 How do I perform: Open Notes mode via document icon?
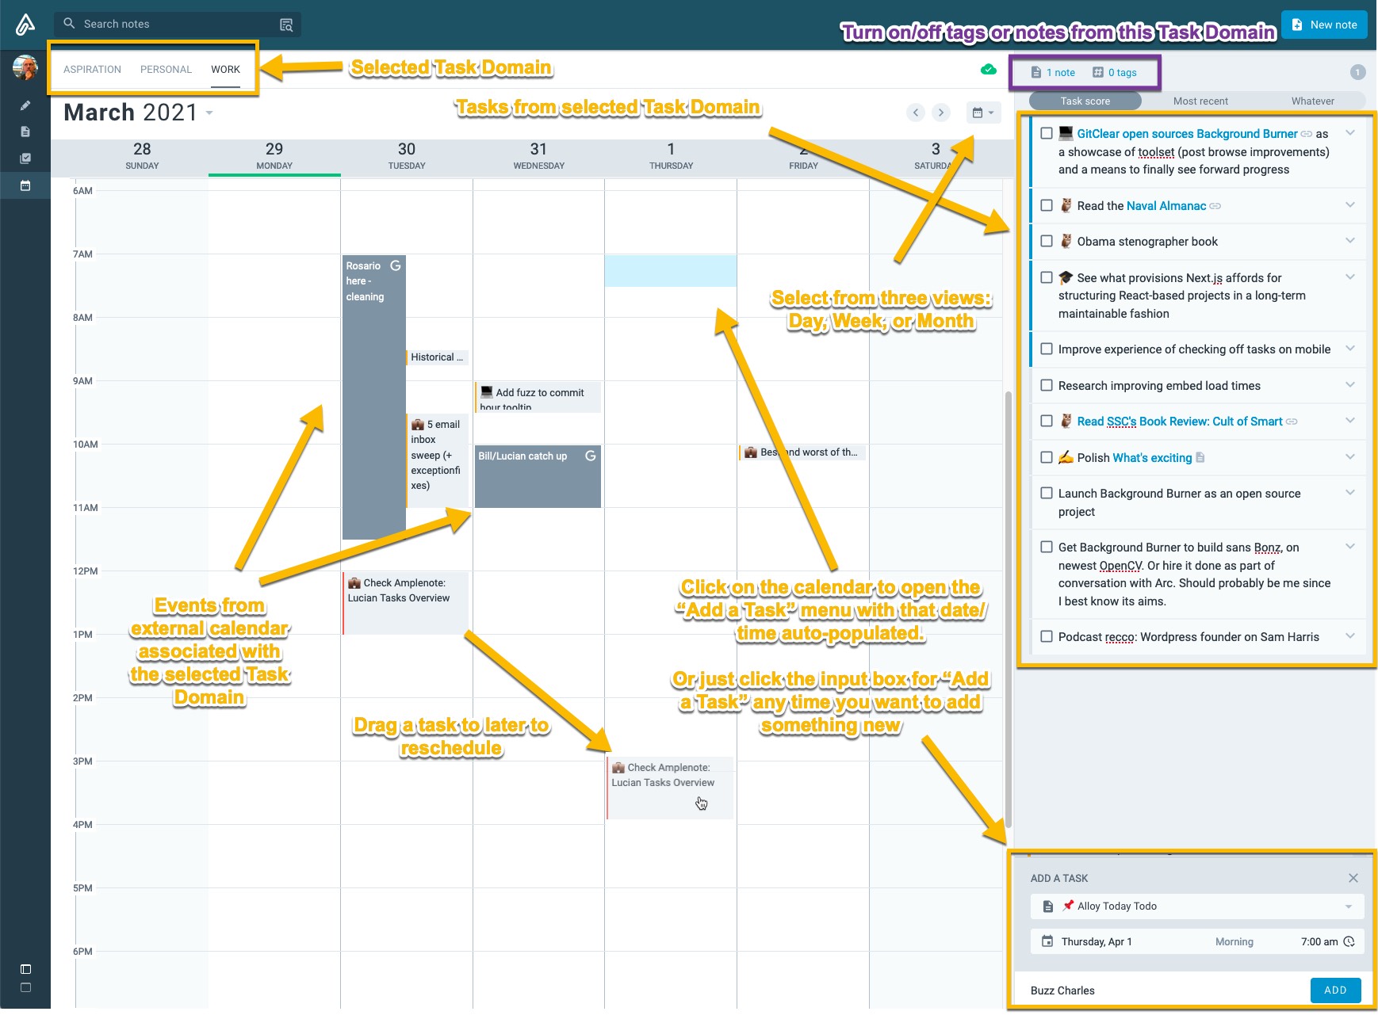click(x=25, y=132)
